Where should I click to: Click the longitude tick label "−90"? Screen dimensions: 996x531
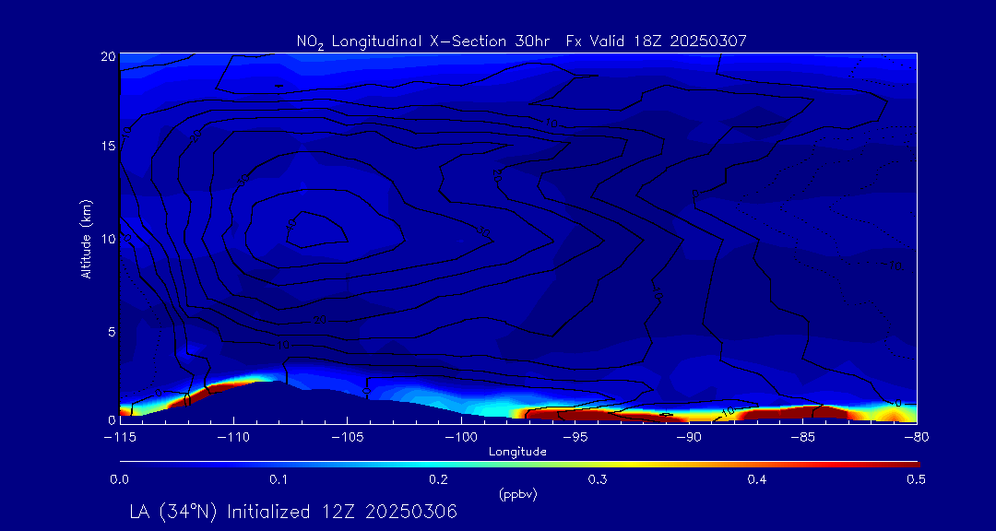click(689, 438)
